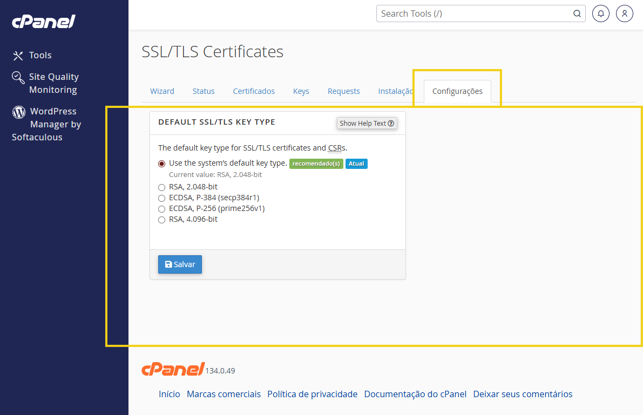Switch to the Wizard tab
Viewport: 643px width, 415px height.
pyautogui.click(x=162, y=91)
